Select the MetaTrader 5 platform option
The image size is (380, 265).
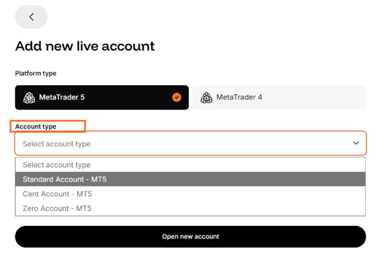pos(102,97)
